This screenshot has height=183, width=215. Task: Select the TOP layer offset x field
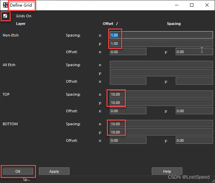tap(128, 111)
